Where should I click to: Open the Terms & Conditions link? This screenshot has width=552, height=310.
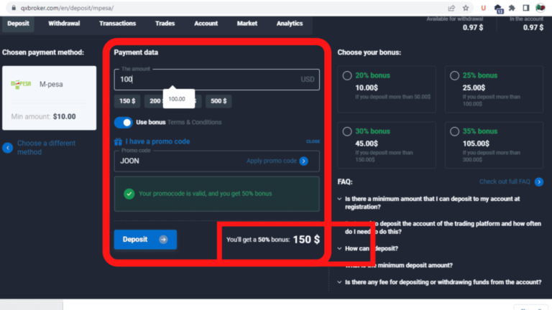195,122
